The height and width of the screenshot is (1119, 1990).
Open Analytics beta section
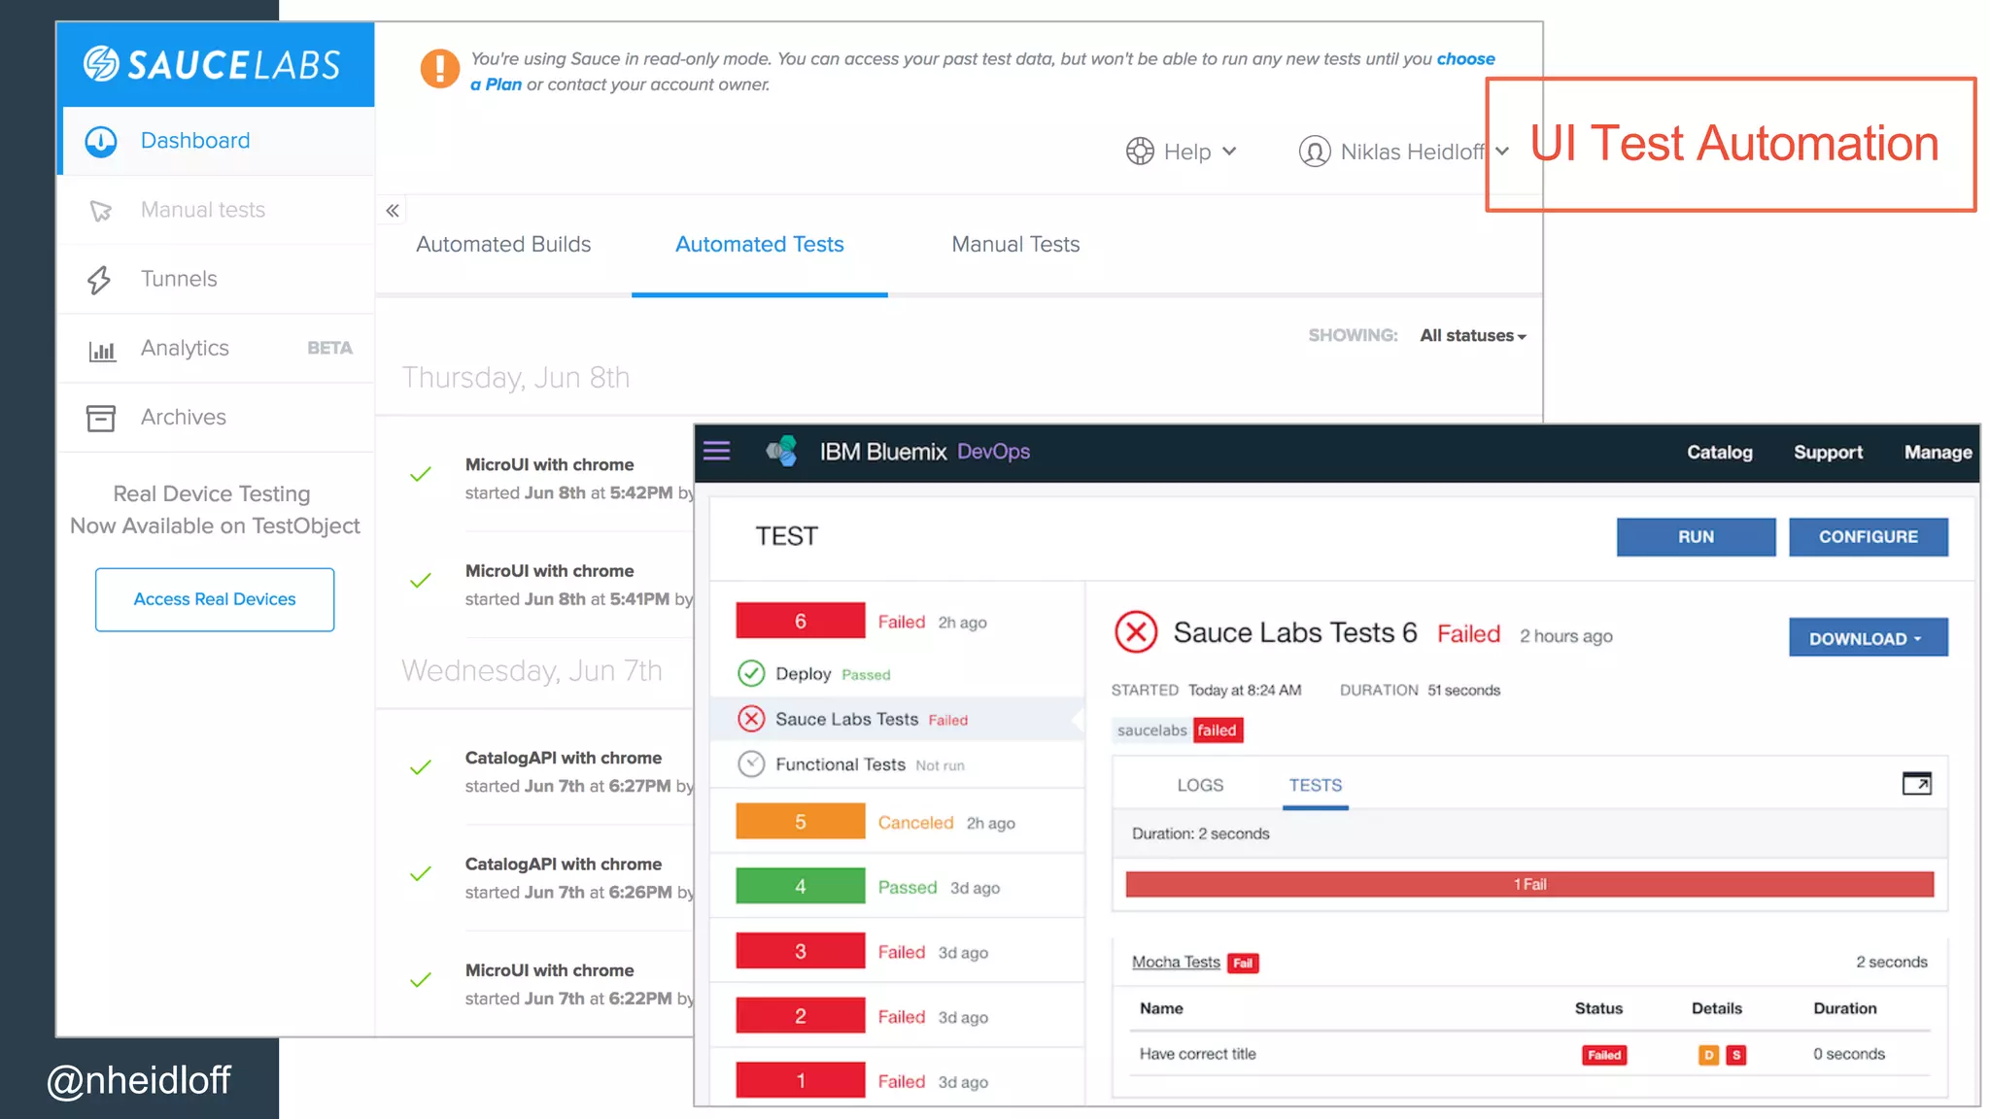point(217,348)
